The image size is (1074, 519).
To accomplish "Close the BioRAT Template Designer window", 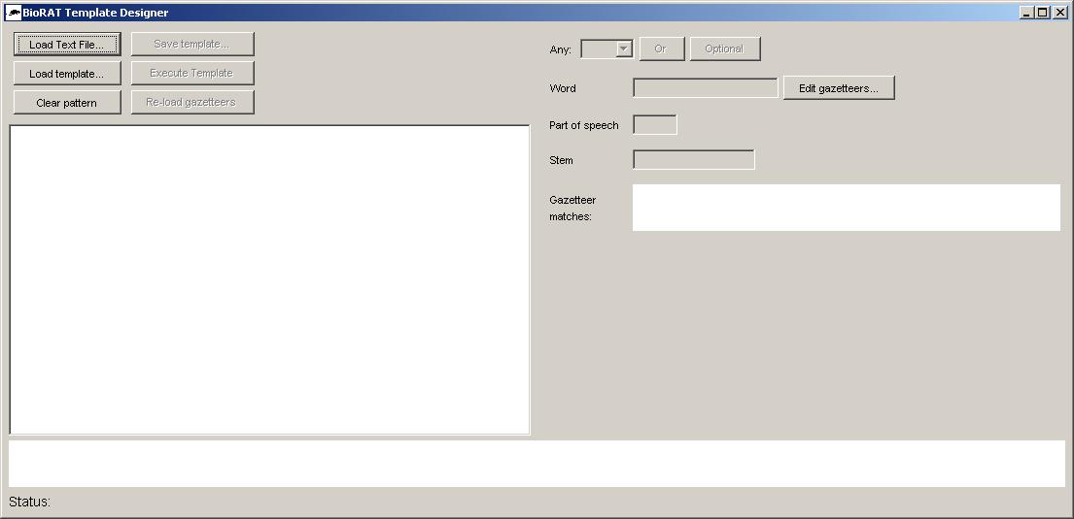I will pos(1059,13).
